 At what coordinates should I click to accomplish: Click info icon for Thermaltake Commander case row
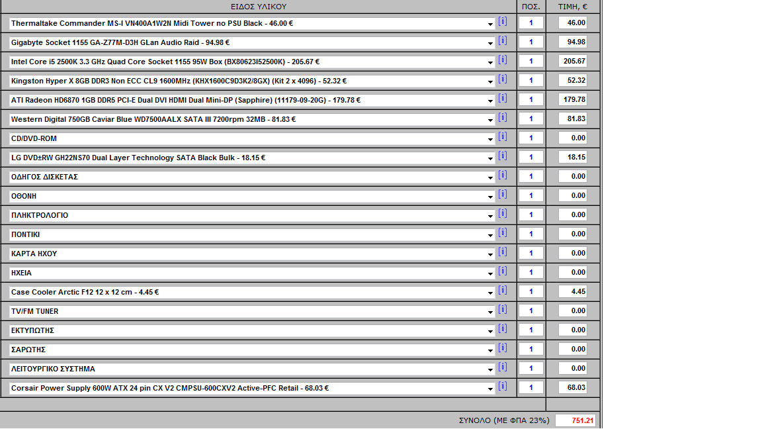503,21
